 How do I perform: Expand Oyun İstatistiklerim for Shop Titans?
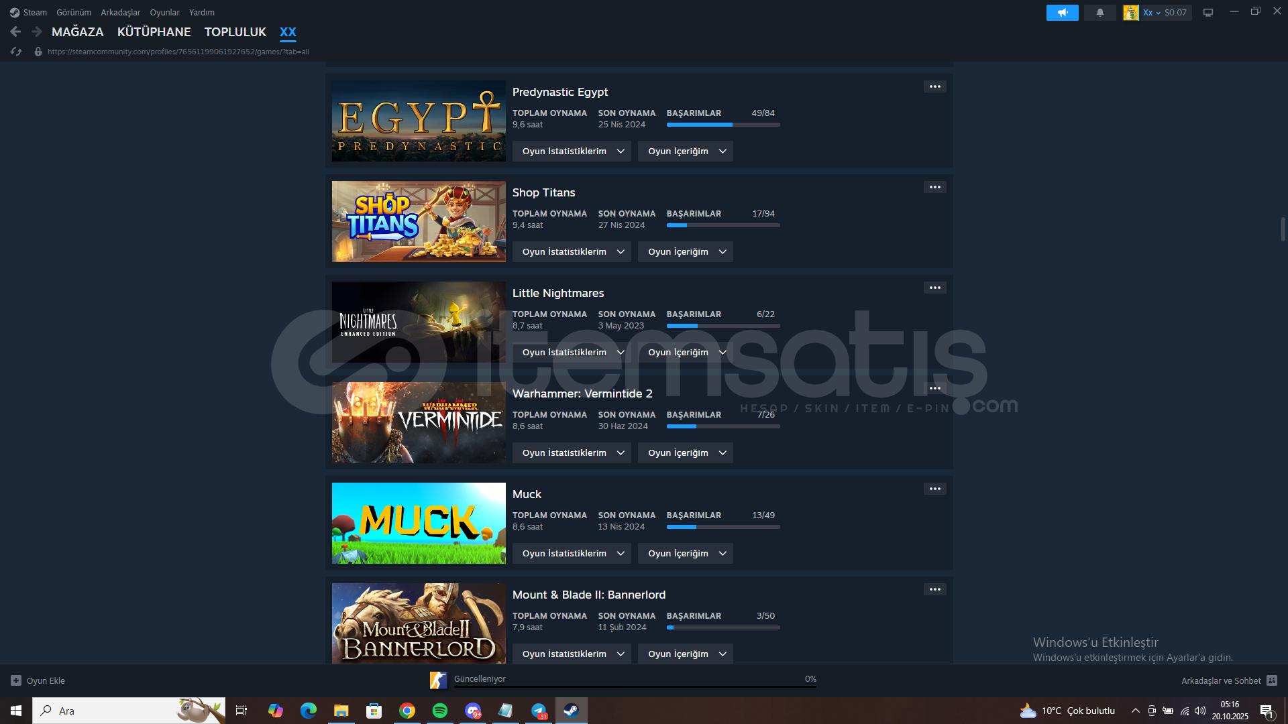pos(572,252)
